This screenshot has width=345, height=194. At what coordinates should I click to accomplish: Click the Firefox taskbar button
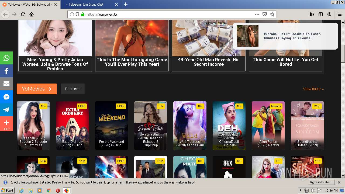[x=67, y=190]
